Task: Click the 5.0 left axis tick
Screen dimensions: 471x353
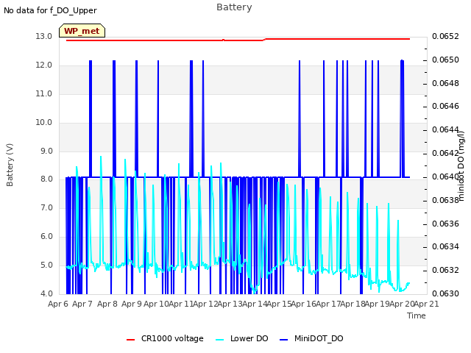Action: point(46,265)
